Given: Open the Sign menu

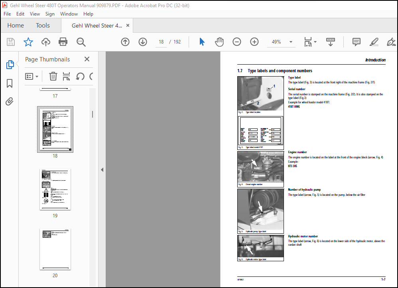Looking at the screenshot, I should tap(50, 14).
